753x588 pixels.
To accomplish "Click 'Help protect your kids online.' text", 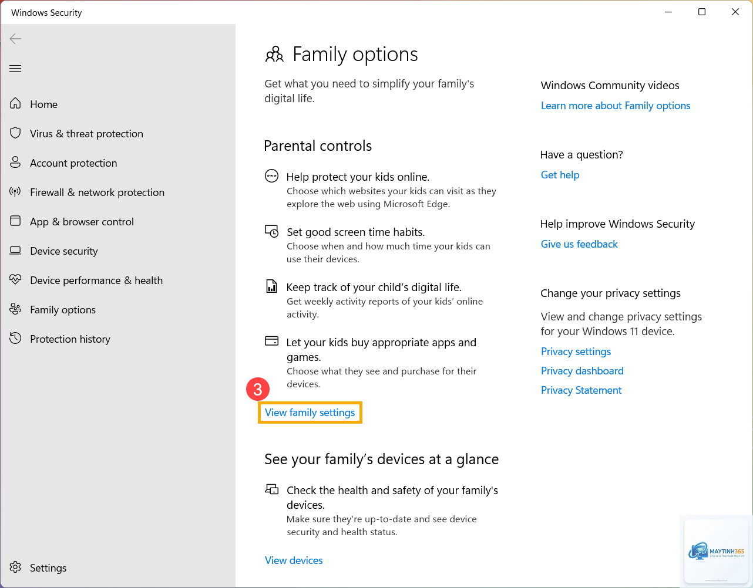I will click(x=358, y=177).
